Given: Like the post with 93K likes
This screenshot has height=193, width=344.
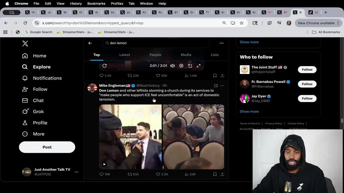Looking at the screenshot, I should click(162, 76).
